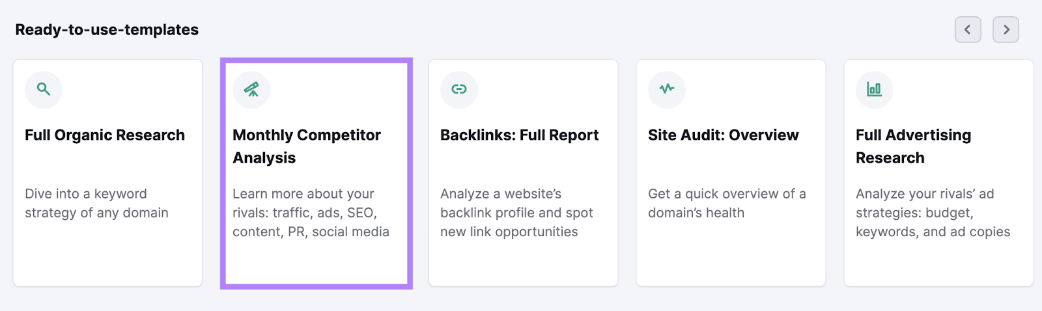Select the Backlinks: Full Report title
Image resolution: width=1042 pixels, height=311 pixels.
tap(520, 135)
